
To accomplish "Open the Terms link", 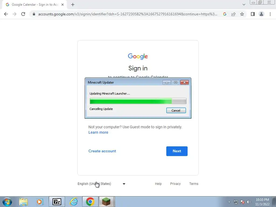I will coord(194,184).
